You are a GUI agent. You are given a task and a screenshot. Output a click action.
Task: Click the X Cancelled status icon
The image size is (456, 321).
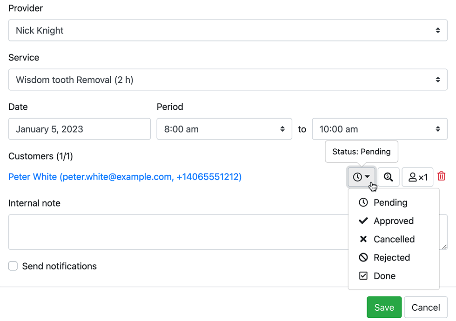[x=363, y=239]
